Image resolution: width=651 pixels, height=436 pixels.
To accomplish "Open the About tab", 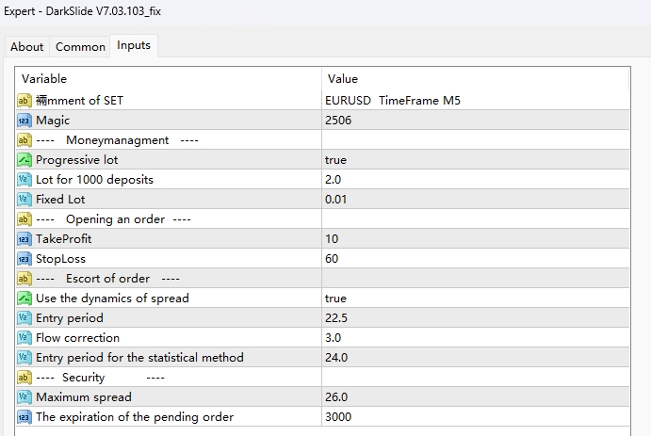I will [26, 47].
